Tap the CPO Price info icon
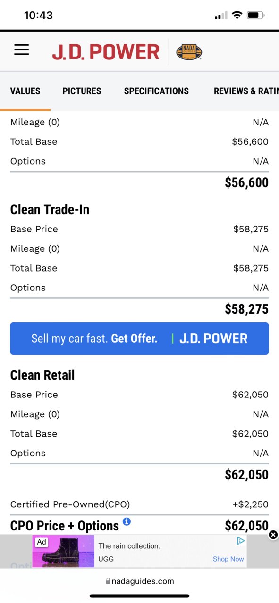This screenshot has width=279, height=603. tap(127, 521)
